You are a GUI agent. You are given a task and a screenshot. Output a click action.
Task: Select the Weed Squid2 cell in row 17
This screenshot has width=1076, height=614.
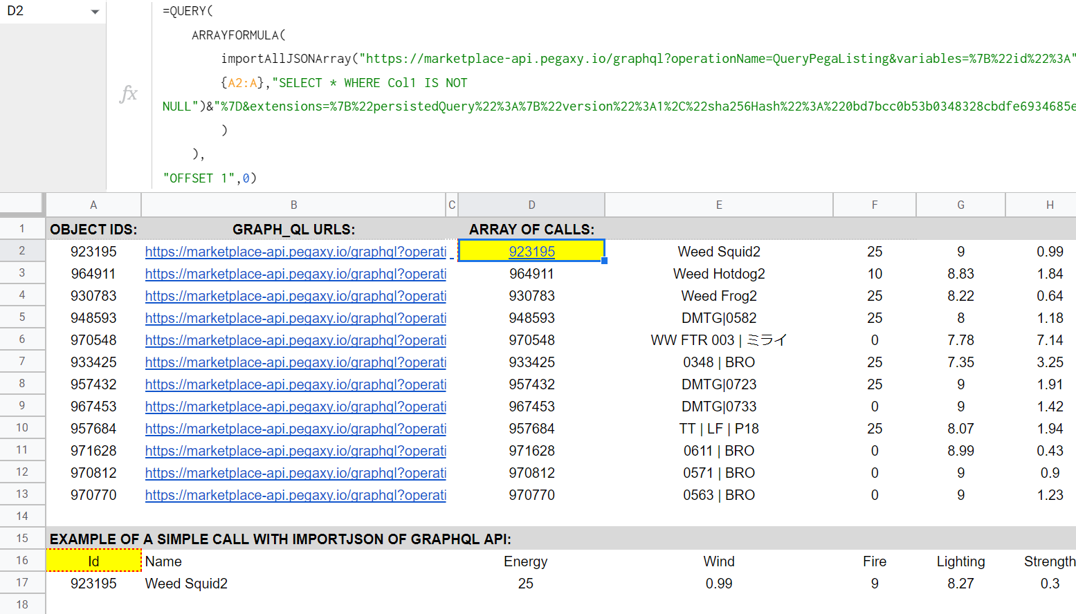point(293,584)
